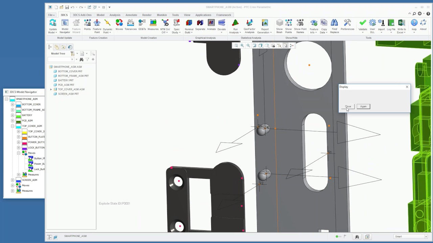Click the Show Points icon

point(289,23)
